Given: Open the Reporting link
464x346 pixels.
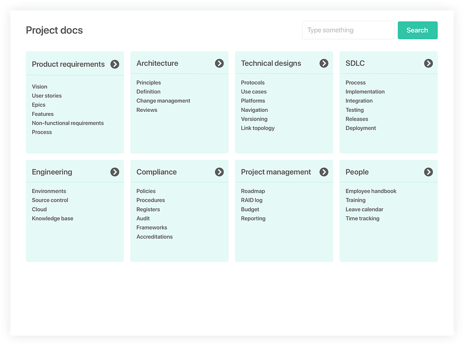Looking at the screenshot, I should [253, 219].
